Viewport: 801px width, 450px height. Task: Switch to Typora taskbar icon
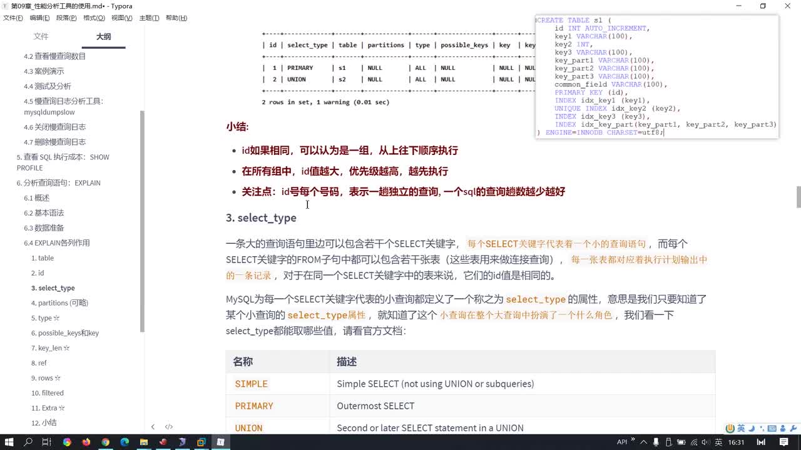(x=220, y=442)
